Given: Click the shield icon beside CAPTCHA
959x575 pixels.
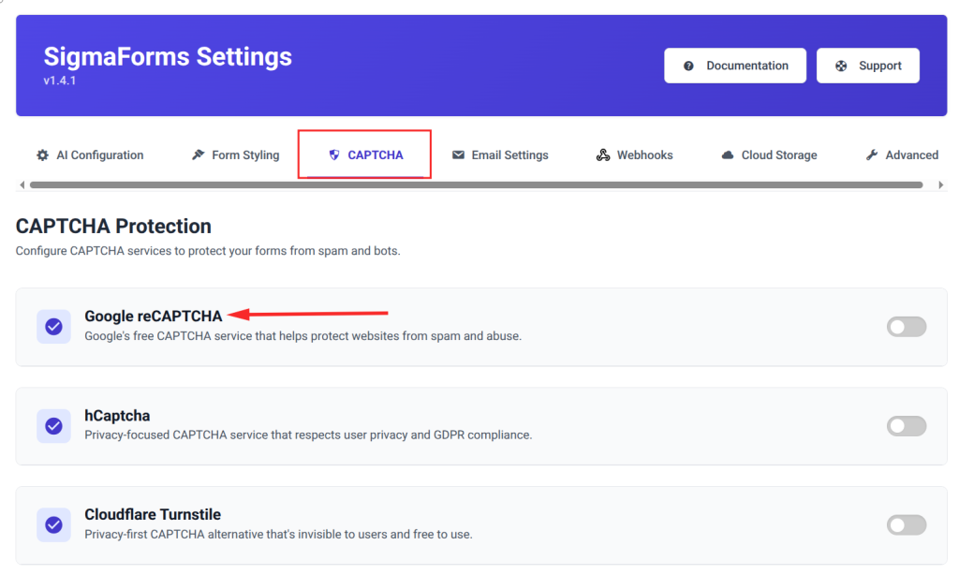Looking at the screenshot, I should (x=334, y=155).
